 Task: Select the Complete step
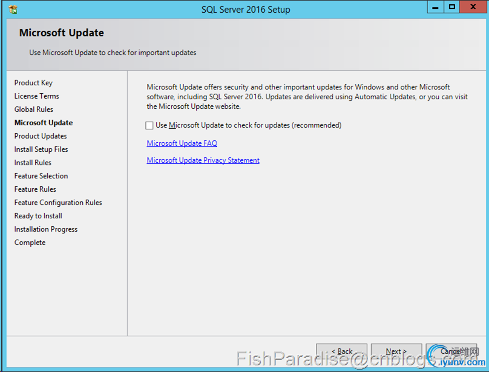pos(30,243)
